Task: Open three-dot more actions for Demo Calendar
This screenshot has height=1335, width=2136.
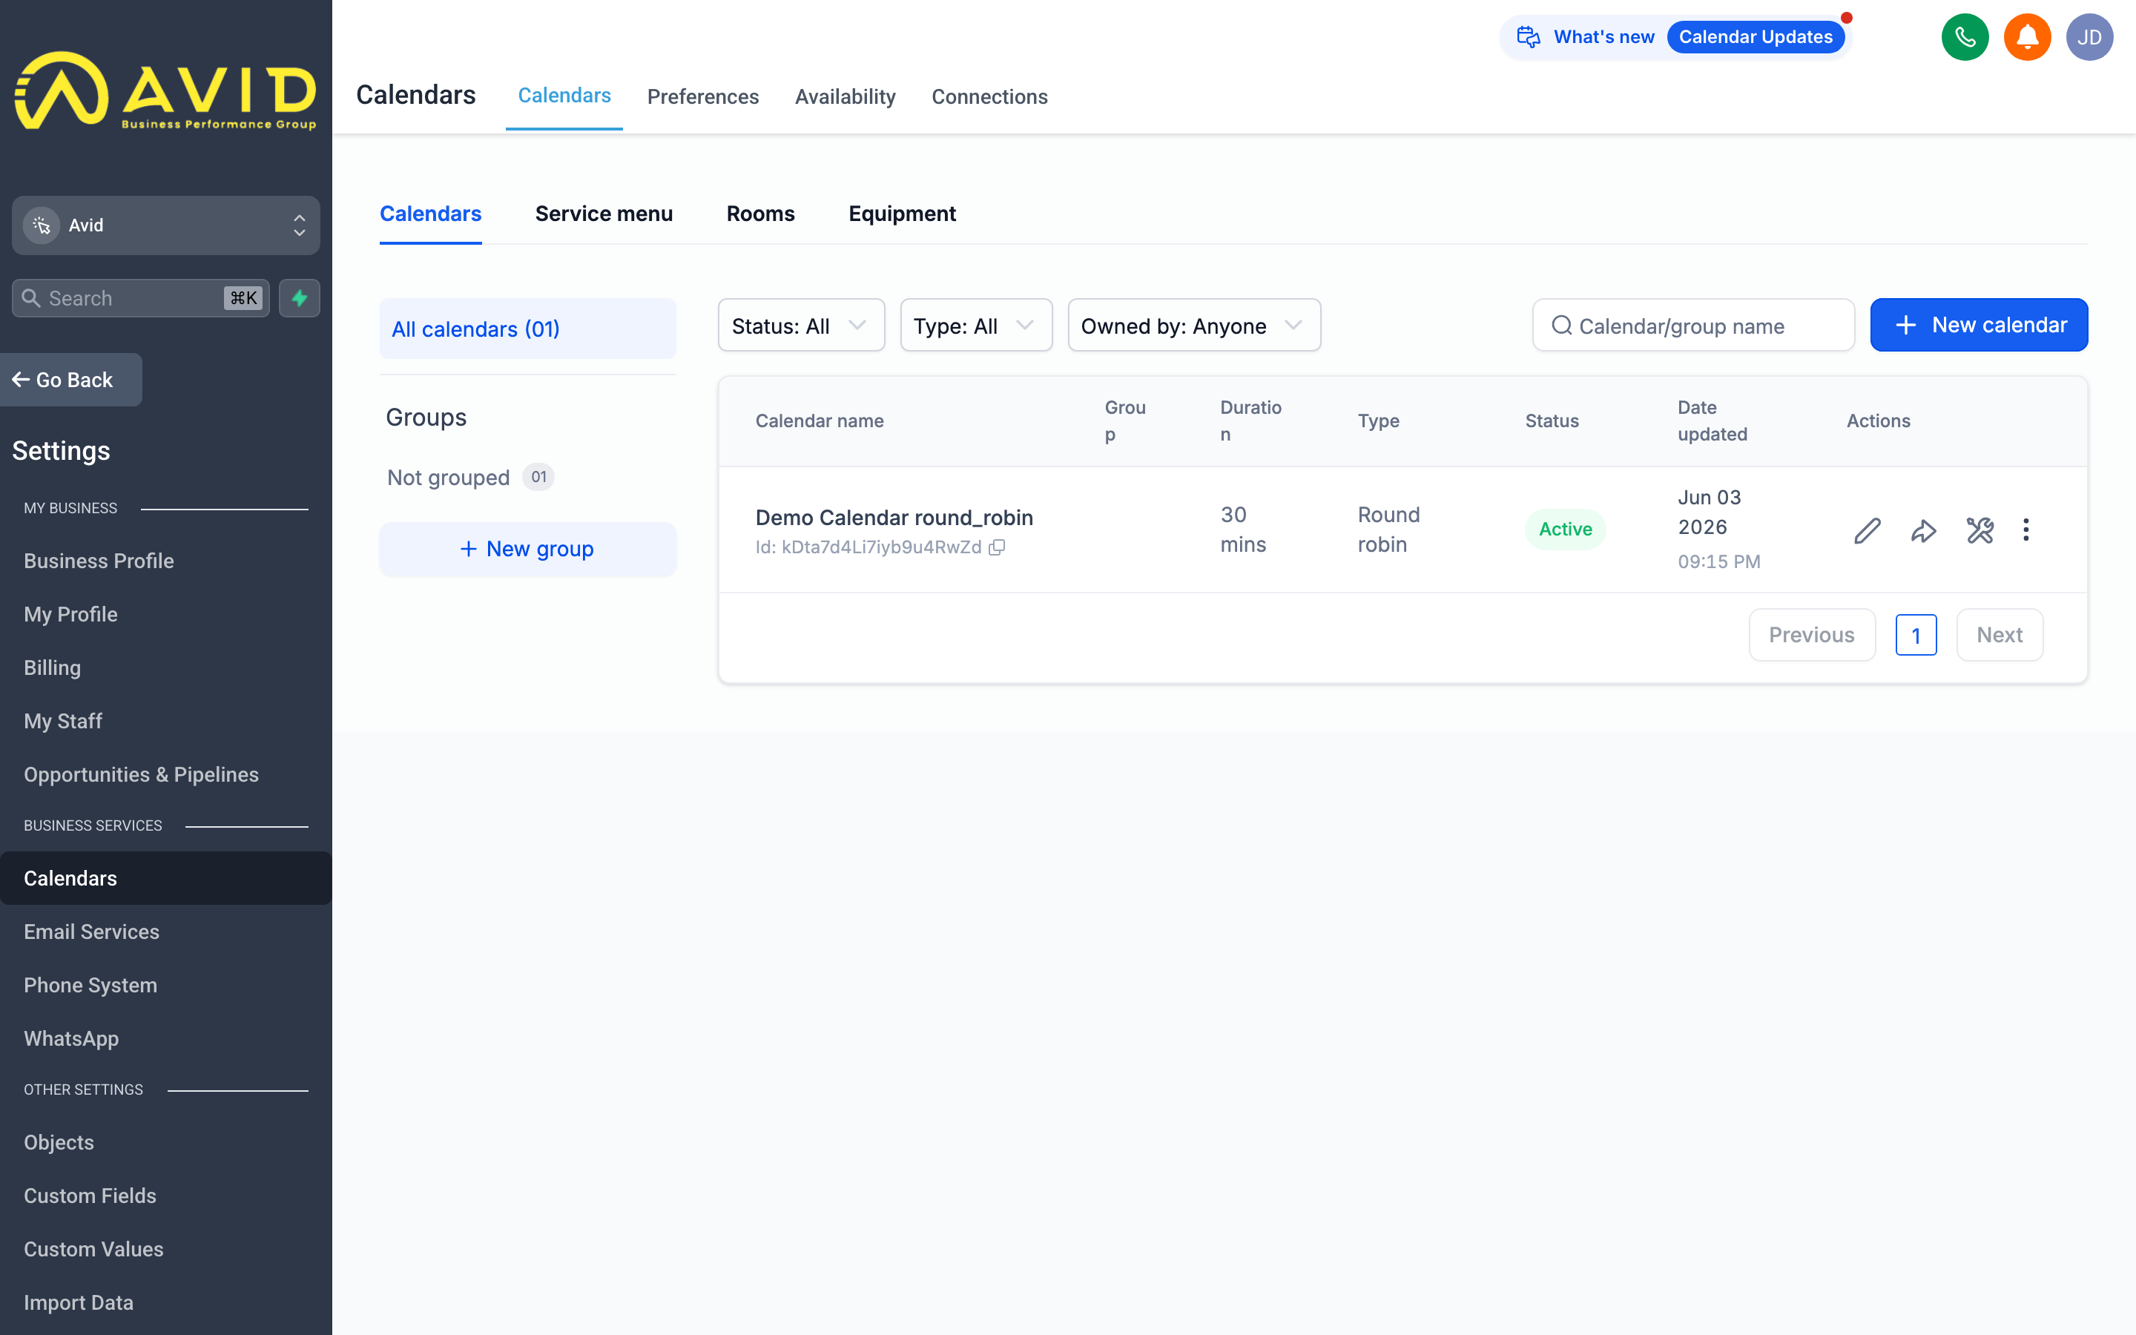Action: click(x=2026, y=530)
